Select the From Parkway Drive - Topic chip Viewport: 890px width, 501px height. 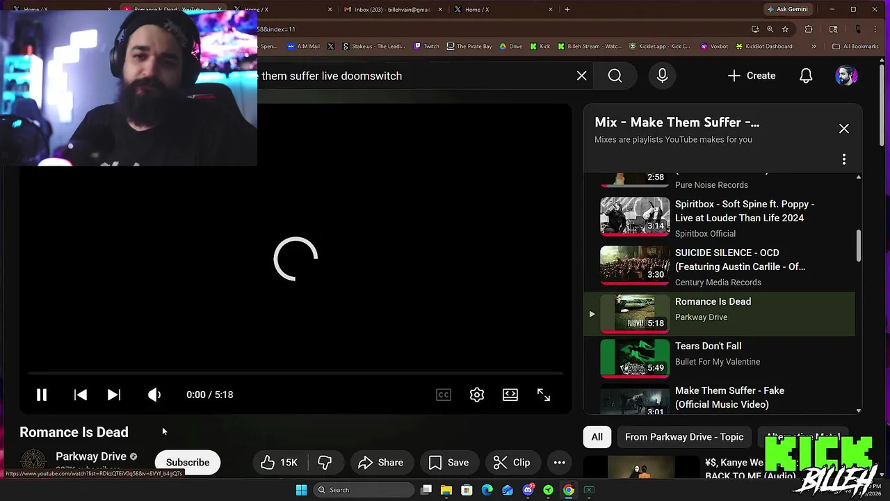(684, 437)
